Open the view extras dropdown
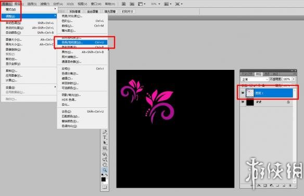The width and height of the screenshot is (304, 196). point(142,4)
